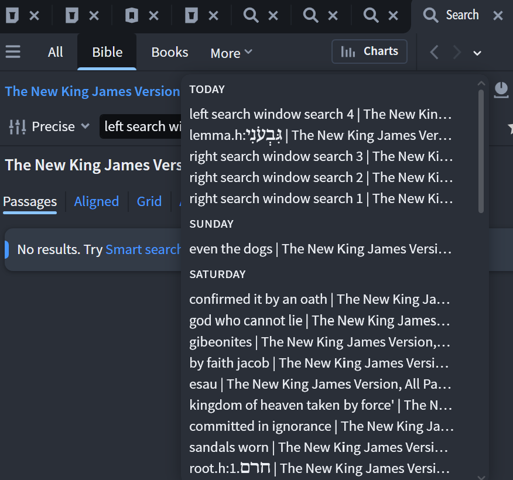
Task: Click the magnifier icon of the Search tab
Action: [x=430, y=15]
